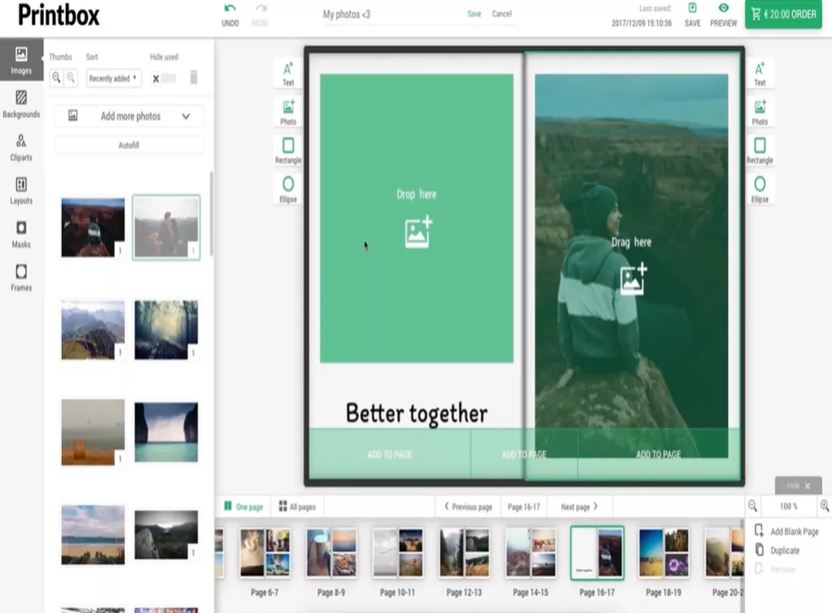832x613 pixels.
Task: Click the Undo arrow icon
Action: point(230,9)
